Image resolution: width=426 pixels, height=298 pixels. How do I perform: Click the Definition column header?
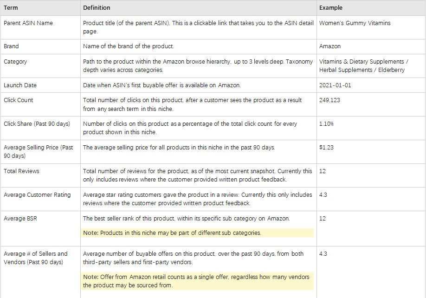(x=97, y=8)
